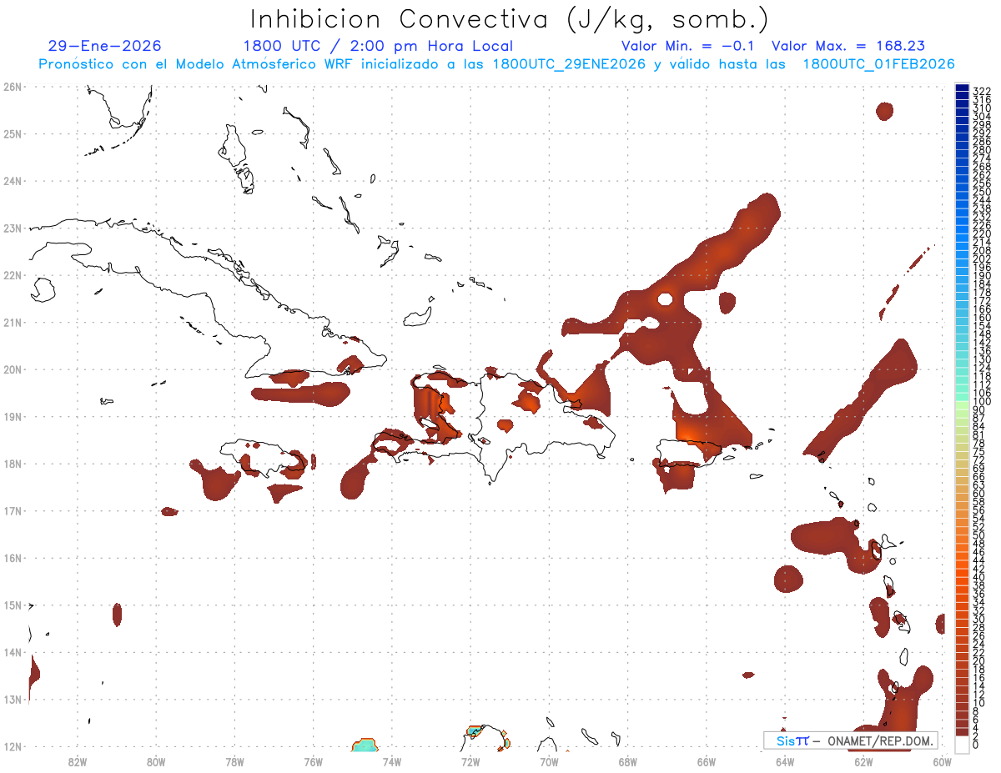Click the 17N latitude label
The image size is (1001, 773).
coord(13,510)
